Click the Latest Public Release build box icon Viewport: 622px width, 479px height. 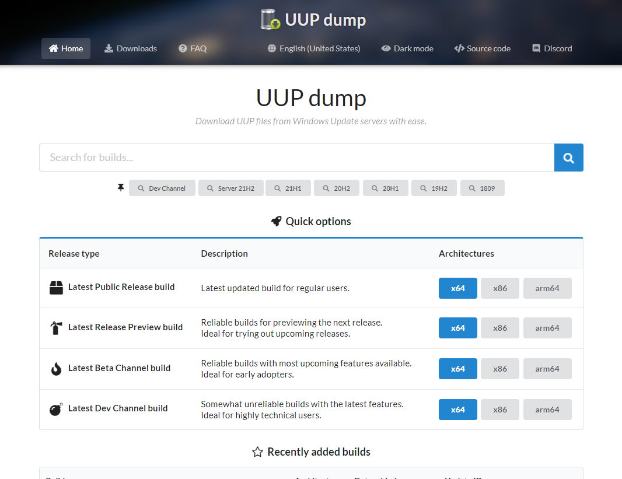(x=57, y=288)
